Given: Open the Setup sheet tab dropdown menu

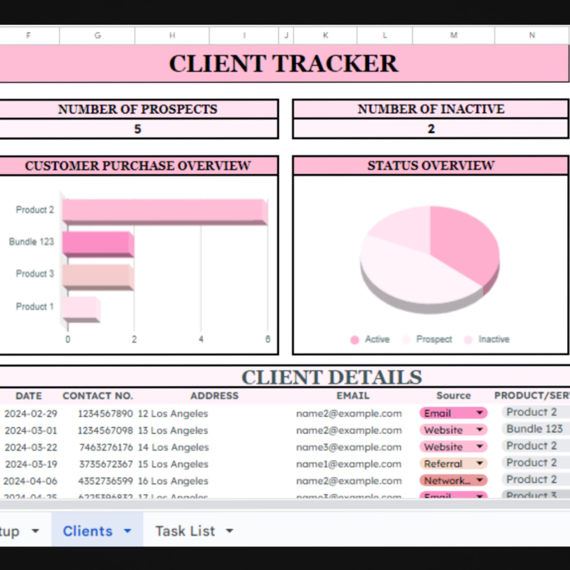Looking at the screenshot, I should pyautogui.click(x=34, y=530).
